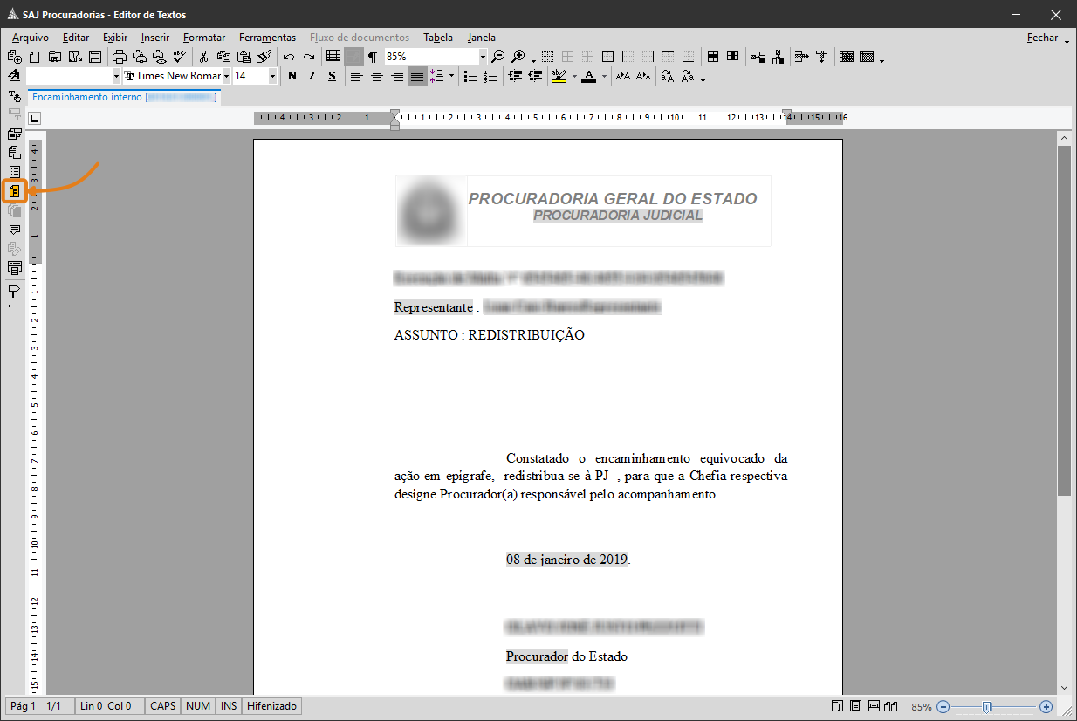Click the Print icon in the toolbar
Screen dimensions: 1077x721
120,57
